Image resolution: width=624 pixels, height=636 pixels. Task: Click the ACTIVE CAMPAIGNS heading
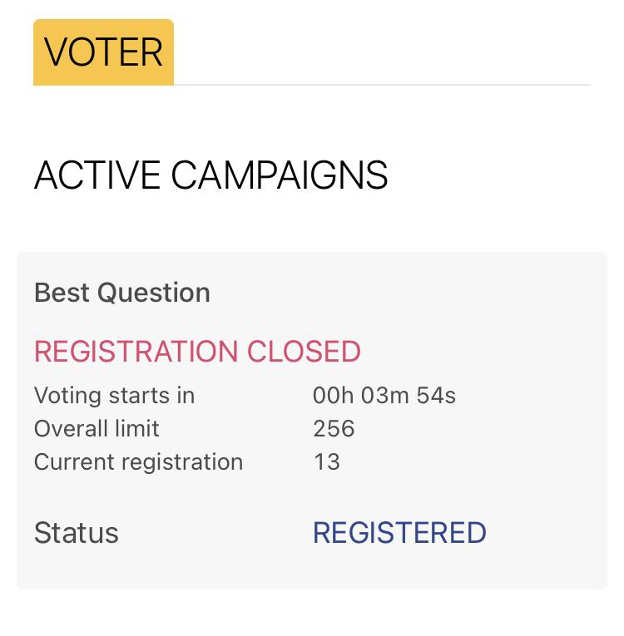point(210,175)
